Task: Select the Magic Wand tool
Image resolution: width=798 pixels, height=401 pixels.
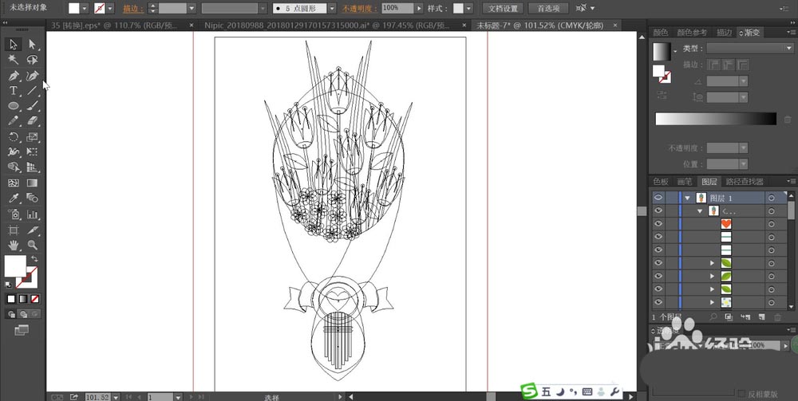Action: tap(14, 60)
